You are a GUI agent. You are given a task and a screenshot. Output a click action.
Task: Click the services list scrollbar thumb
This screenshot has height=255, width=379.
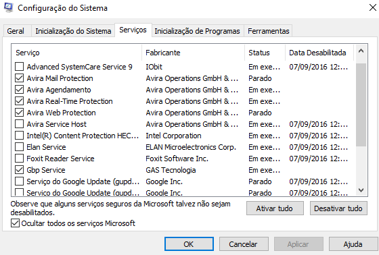361,105
